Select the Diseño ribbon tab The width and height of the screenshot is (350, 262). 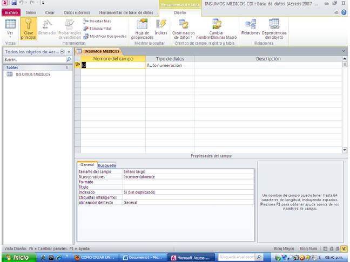(x=180, y=13)
